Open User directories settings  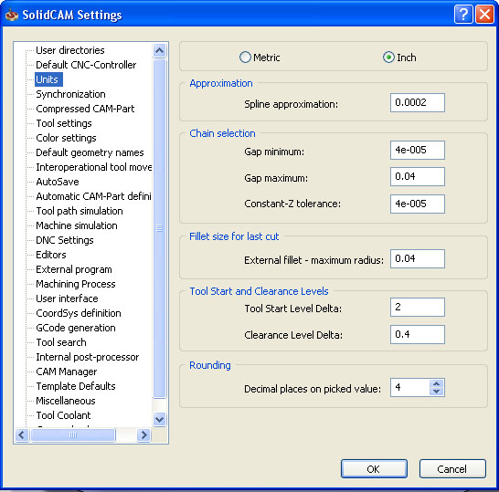[70, 50]
